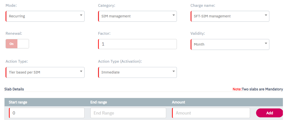287x127 pixels.
Task: Click the Start range column header
Action: 18,102
